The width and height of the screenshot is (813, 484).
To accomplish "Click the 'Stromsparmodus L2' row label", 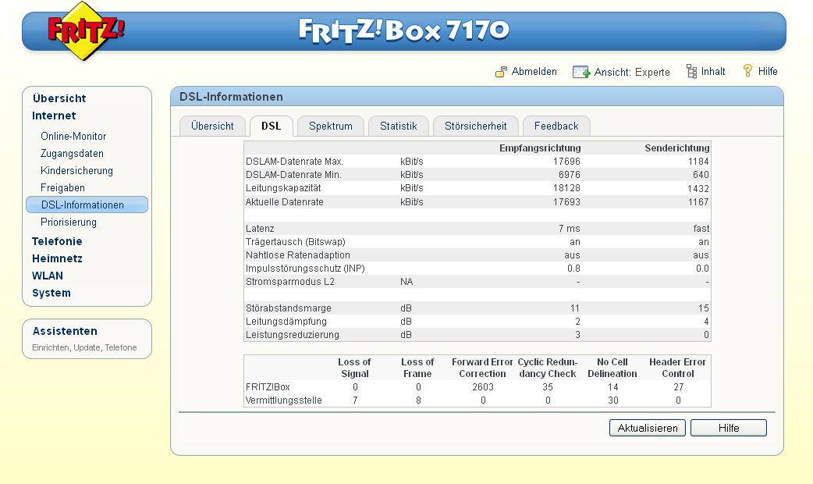I will tap(289, 282).
